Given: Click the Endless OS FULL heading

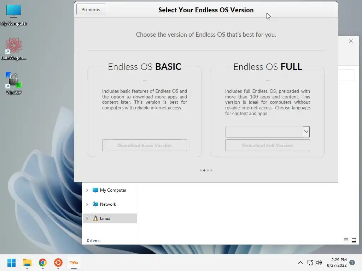Looking at the screenshot, I should coord(268,67).
